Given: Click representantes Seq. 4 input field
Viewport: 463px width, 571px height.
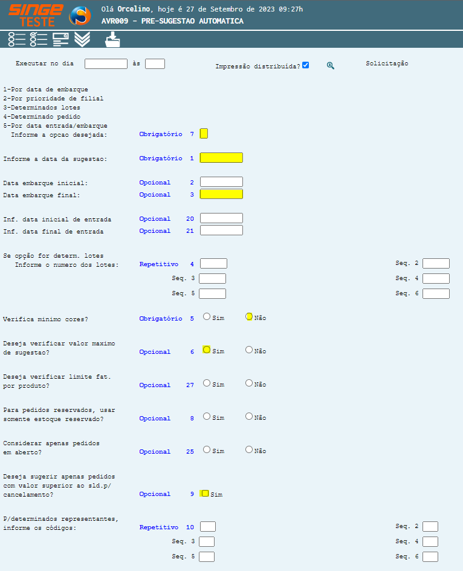Looking at the screenshot, I should [430, 541].
